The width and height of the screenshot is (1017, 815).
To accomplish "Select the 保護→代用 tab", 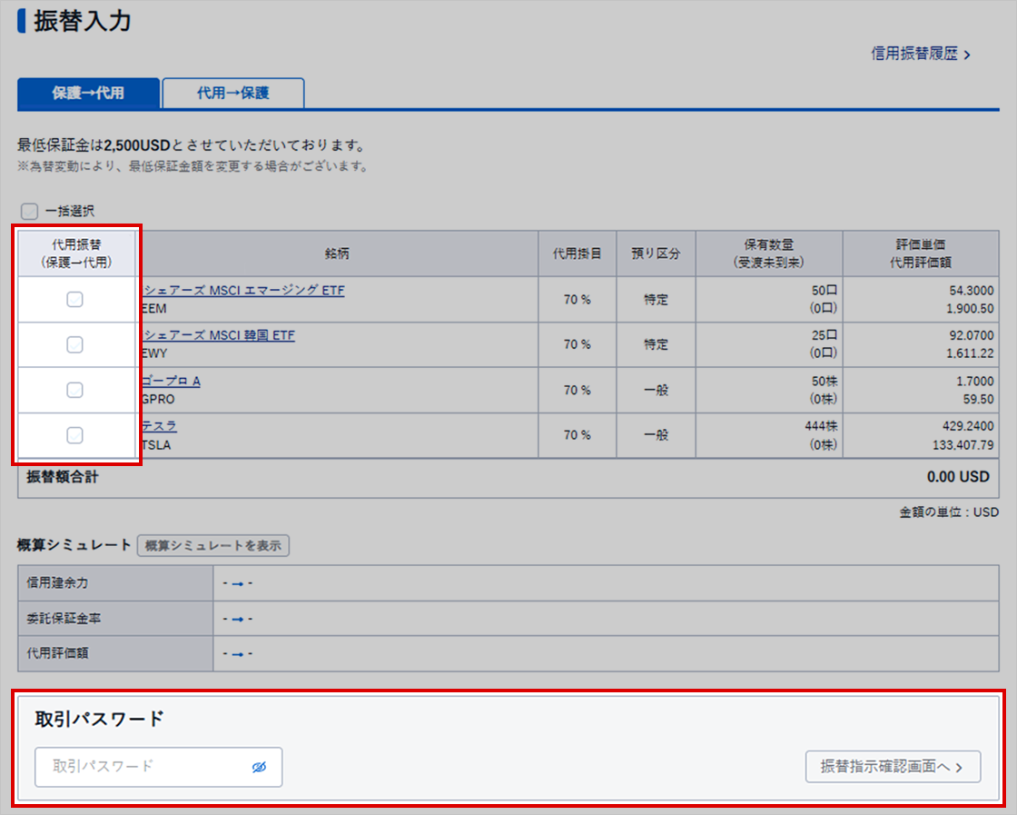I will pyautogui.click(x=88, y=93).
